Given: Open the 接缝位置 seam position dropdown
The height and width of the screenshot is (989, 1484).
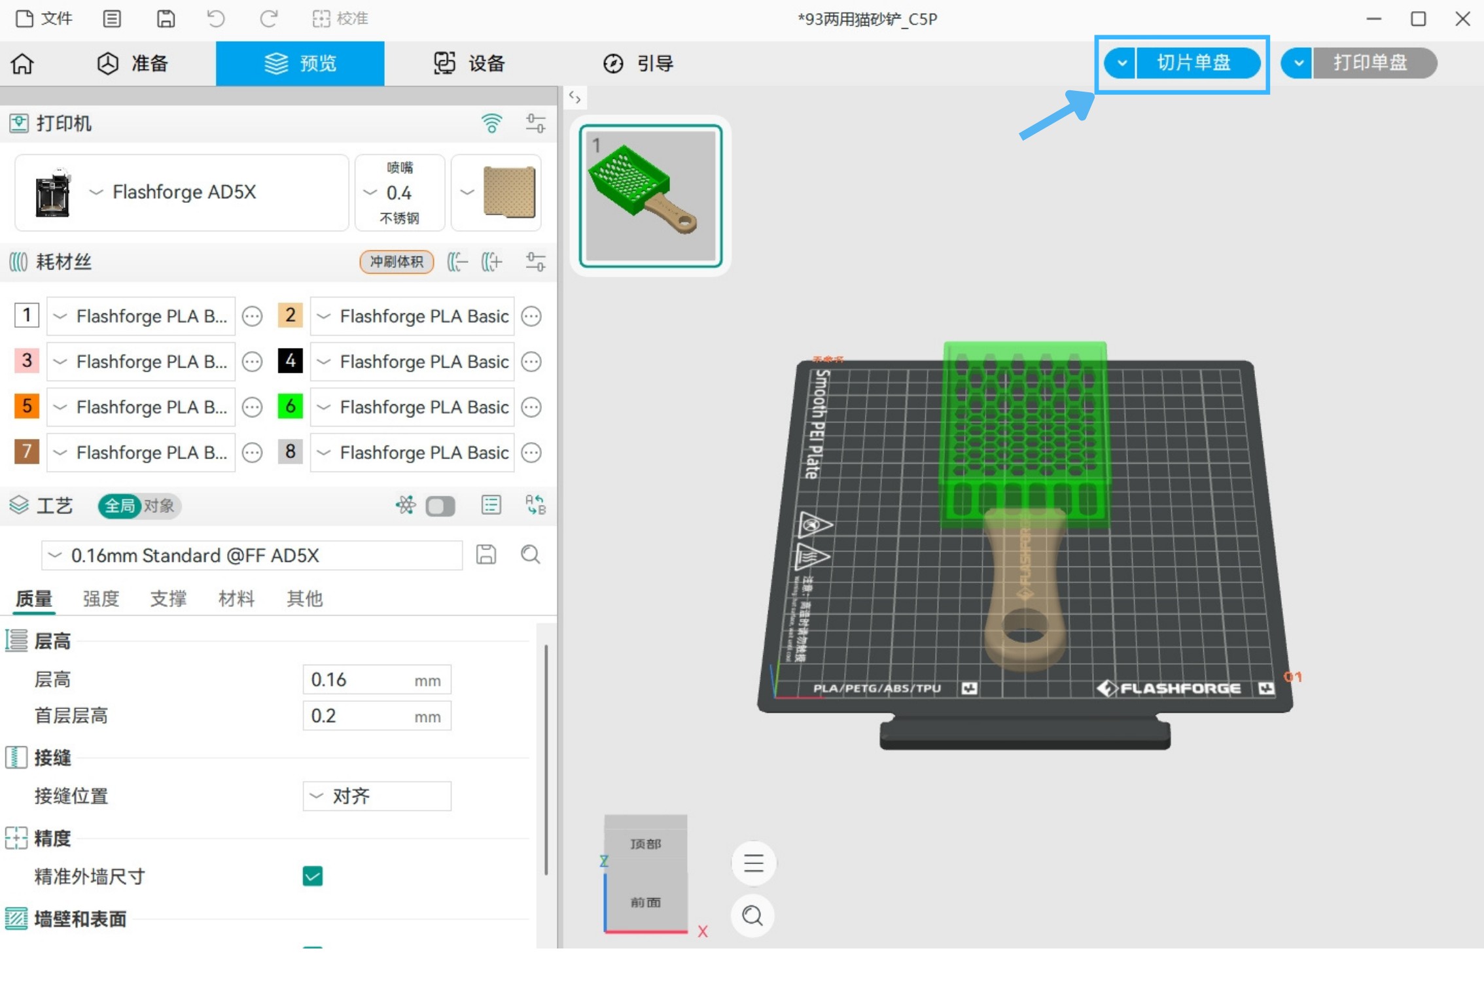Looking at the screenshot, I should click(377, 796).
